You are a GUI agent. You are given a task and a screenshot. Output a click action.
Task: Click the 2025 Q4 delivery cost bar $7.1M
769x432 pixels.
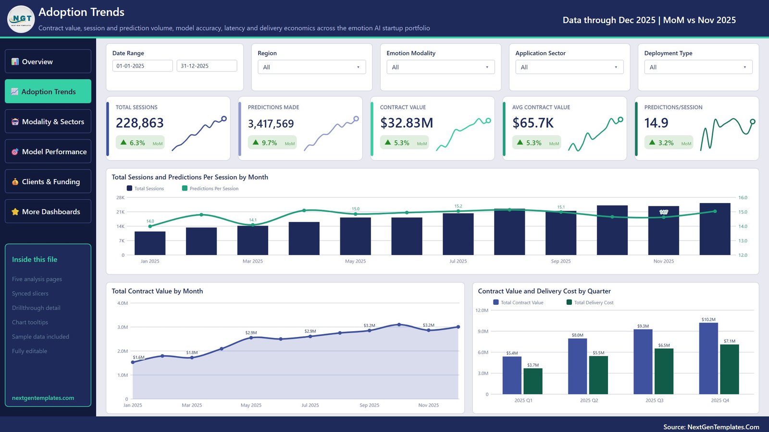pos(729,370)
